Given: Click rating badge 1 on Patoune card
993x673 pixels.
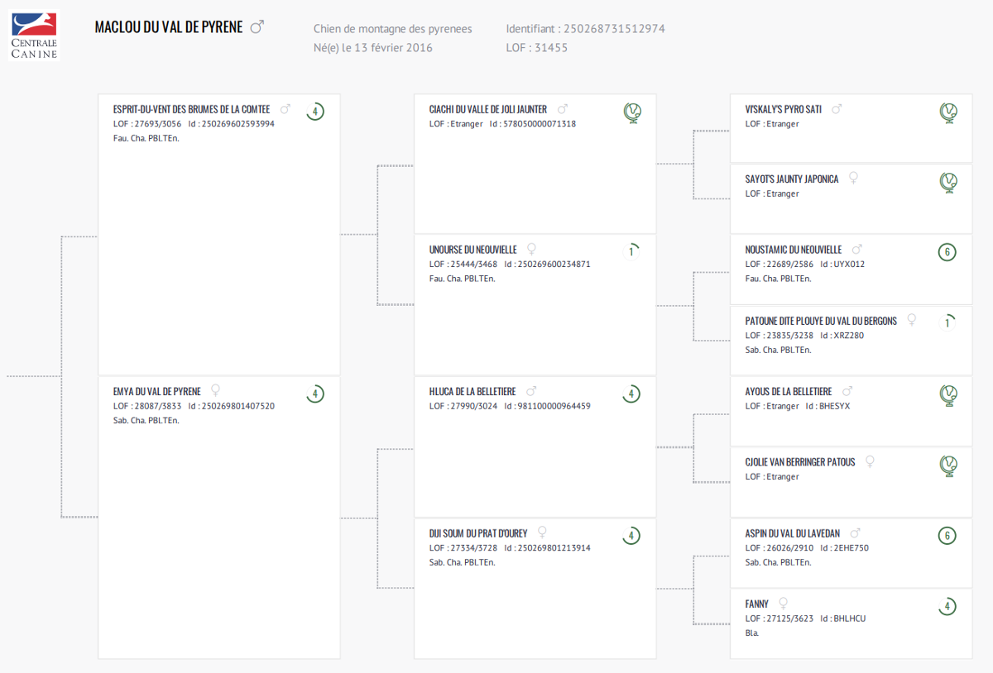Looking at the screenshot, I should coord(947,322).
